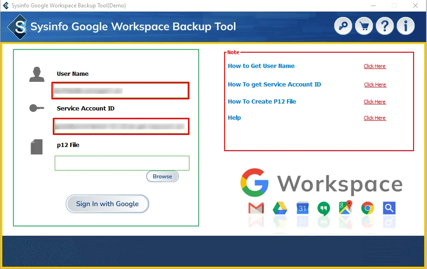Click the Google Drive icon

(x=280, y=208)
